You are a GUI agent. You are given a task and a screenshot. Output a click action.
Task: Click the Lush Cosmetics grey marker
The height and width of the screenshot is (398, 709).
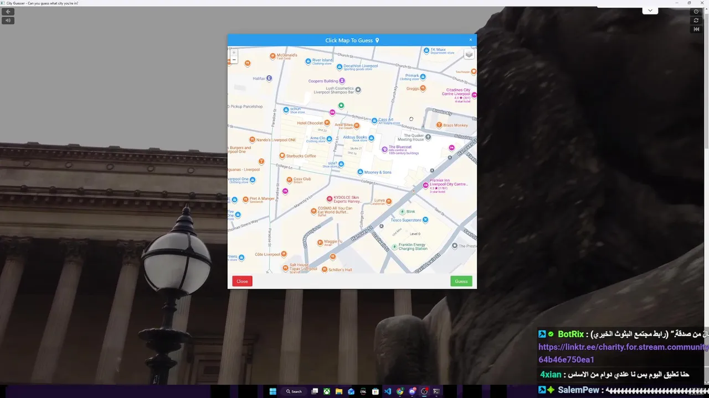coord(358,90)
